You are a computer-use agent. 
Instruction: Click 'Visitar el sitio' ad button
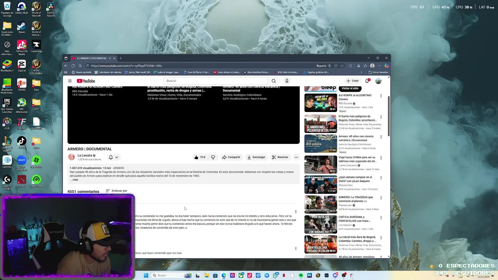click(350, 88)
